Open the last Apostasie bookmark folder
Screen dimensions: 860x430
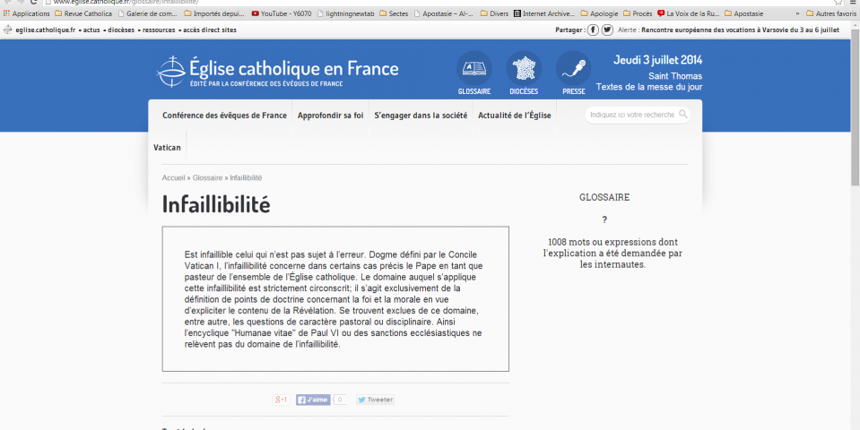tap(743, 13)
